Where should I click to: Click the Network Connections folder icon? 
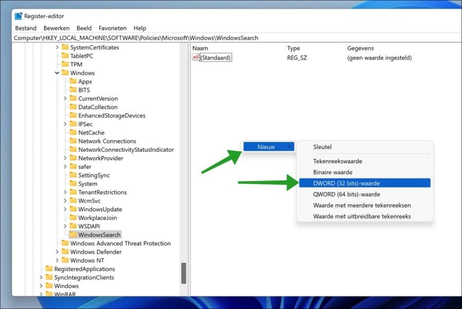(73, 141)
